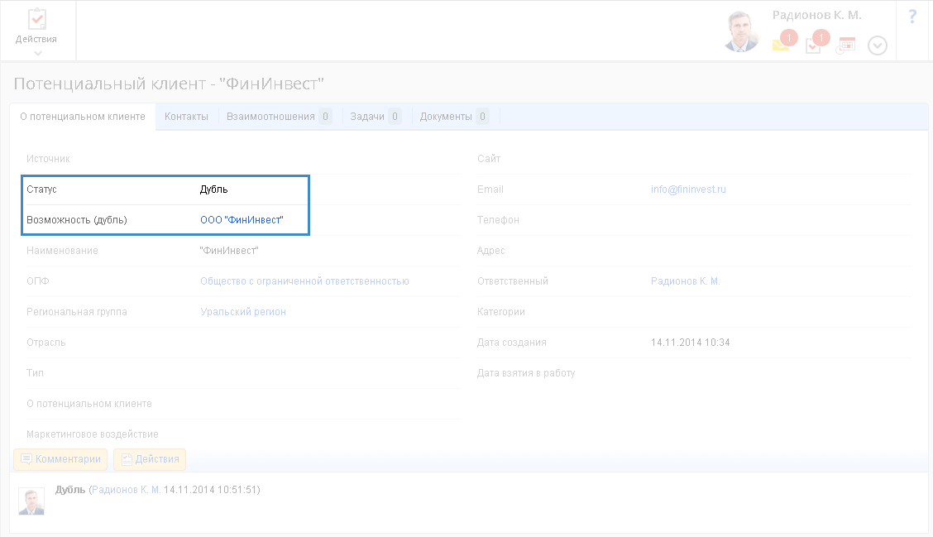Open Общество с ограниченной ответственностью link
This screenshot has height=537, width=933.
(304, 281)
